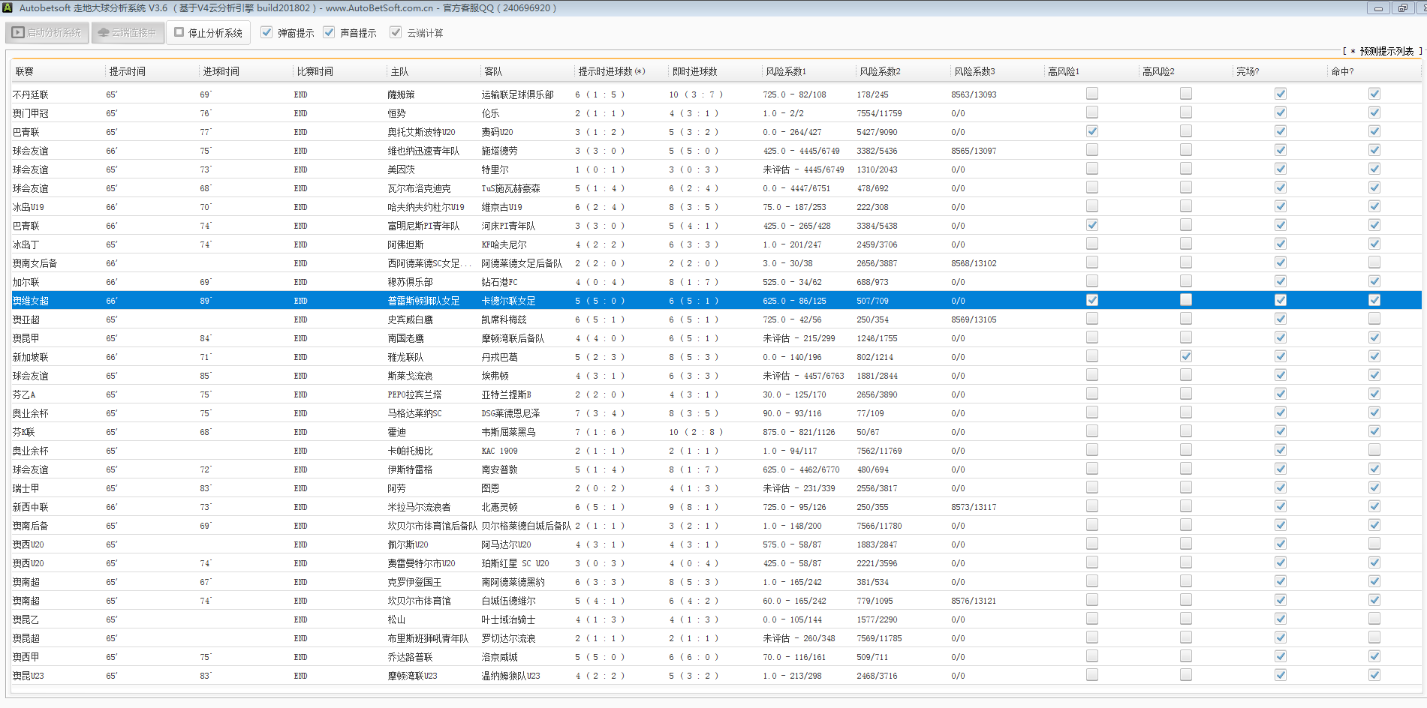Click the 预测提示列表 label

coord(1386,51)
